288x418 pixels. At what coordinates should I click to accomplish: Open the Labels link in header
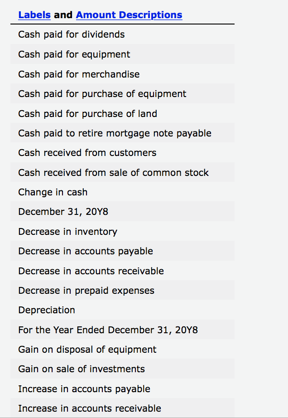[34, 15]
